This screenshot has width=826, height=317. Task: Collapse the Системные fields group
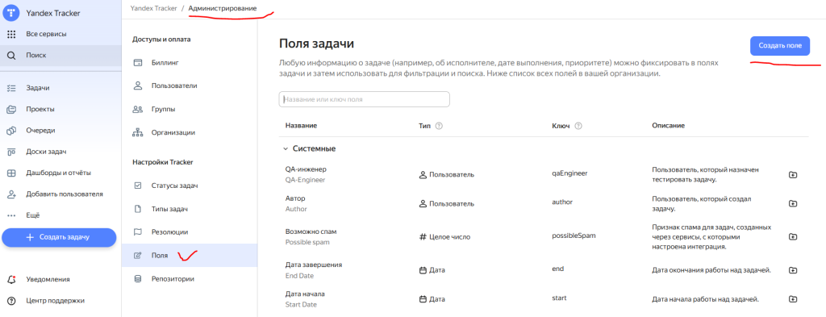[285, 149]
